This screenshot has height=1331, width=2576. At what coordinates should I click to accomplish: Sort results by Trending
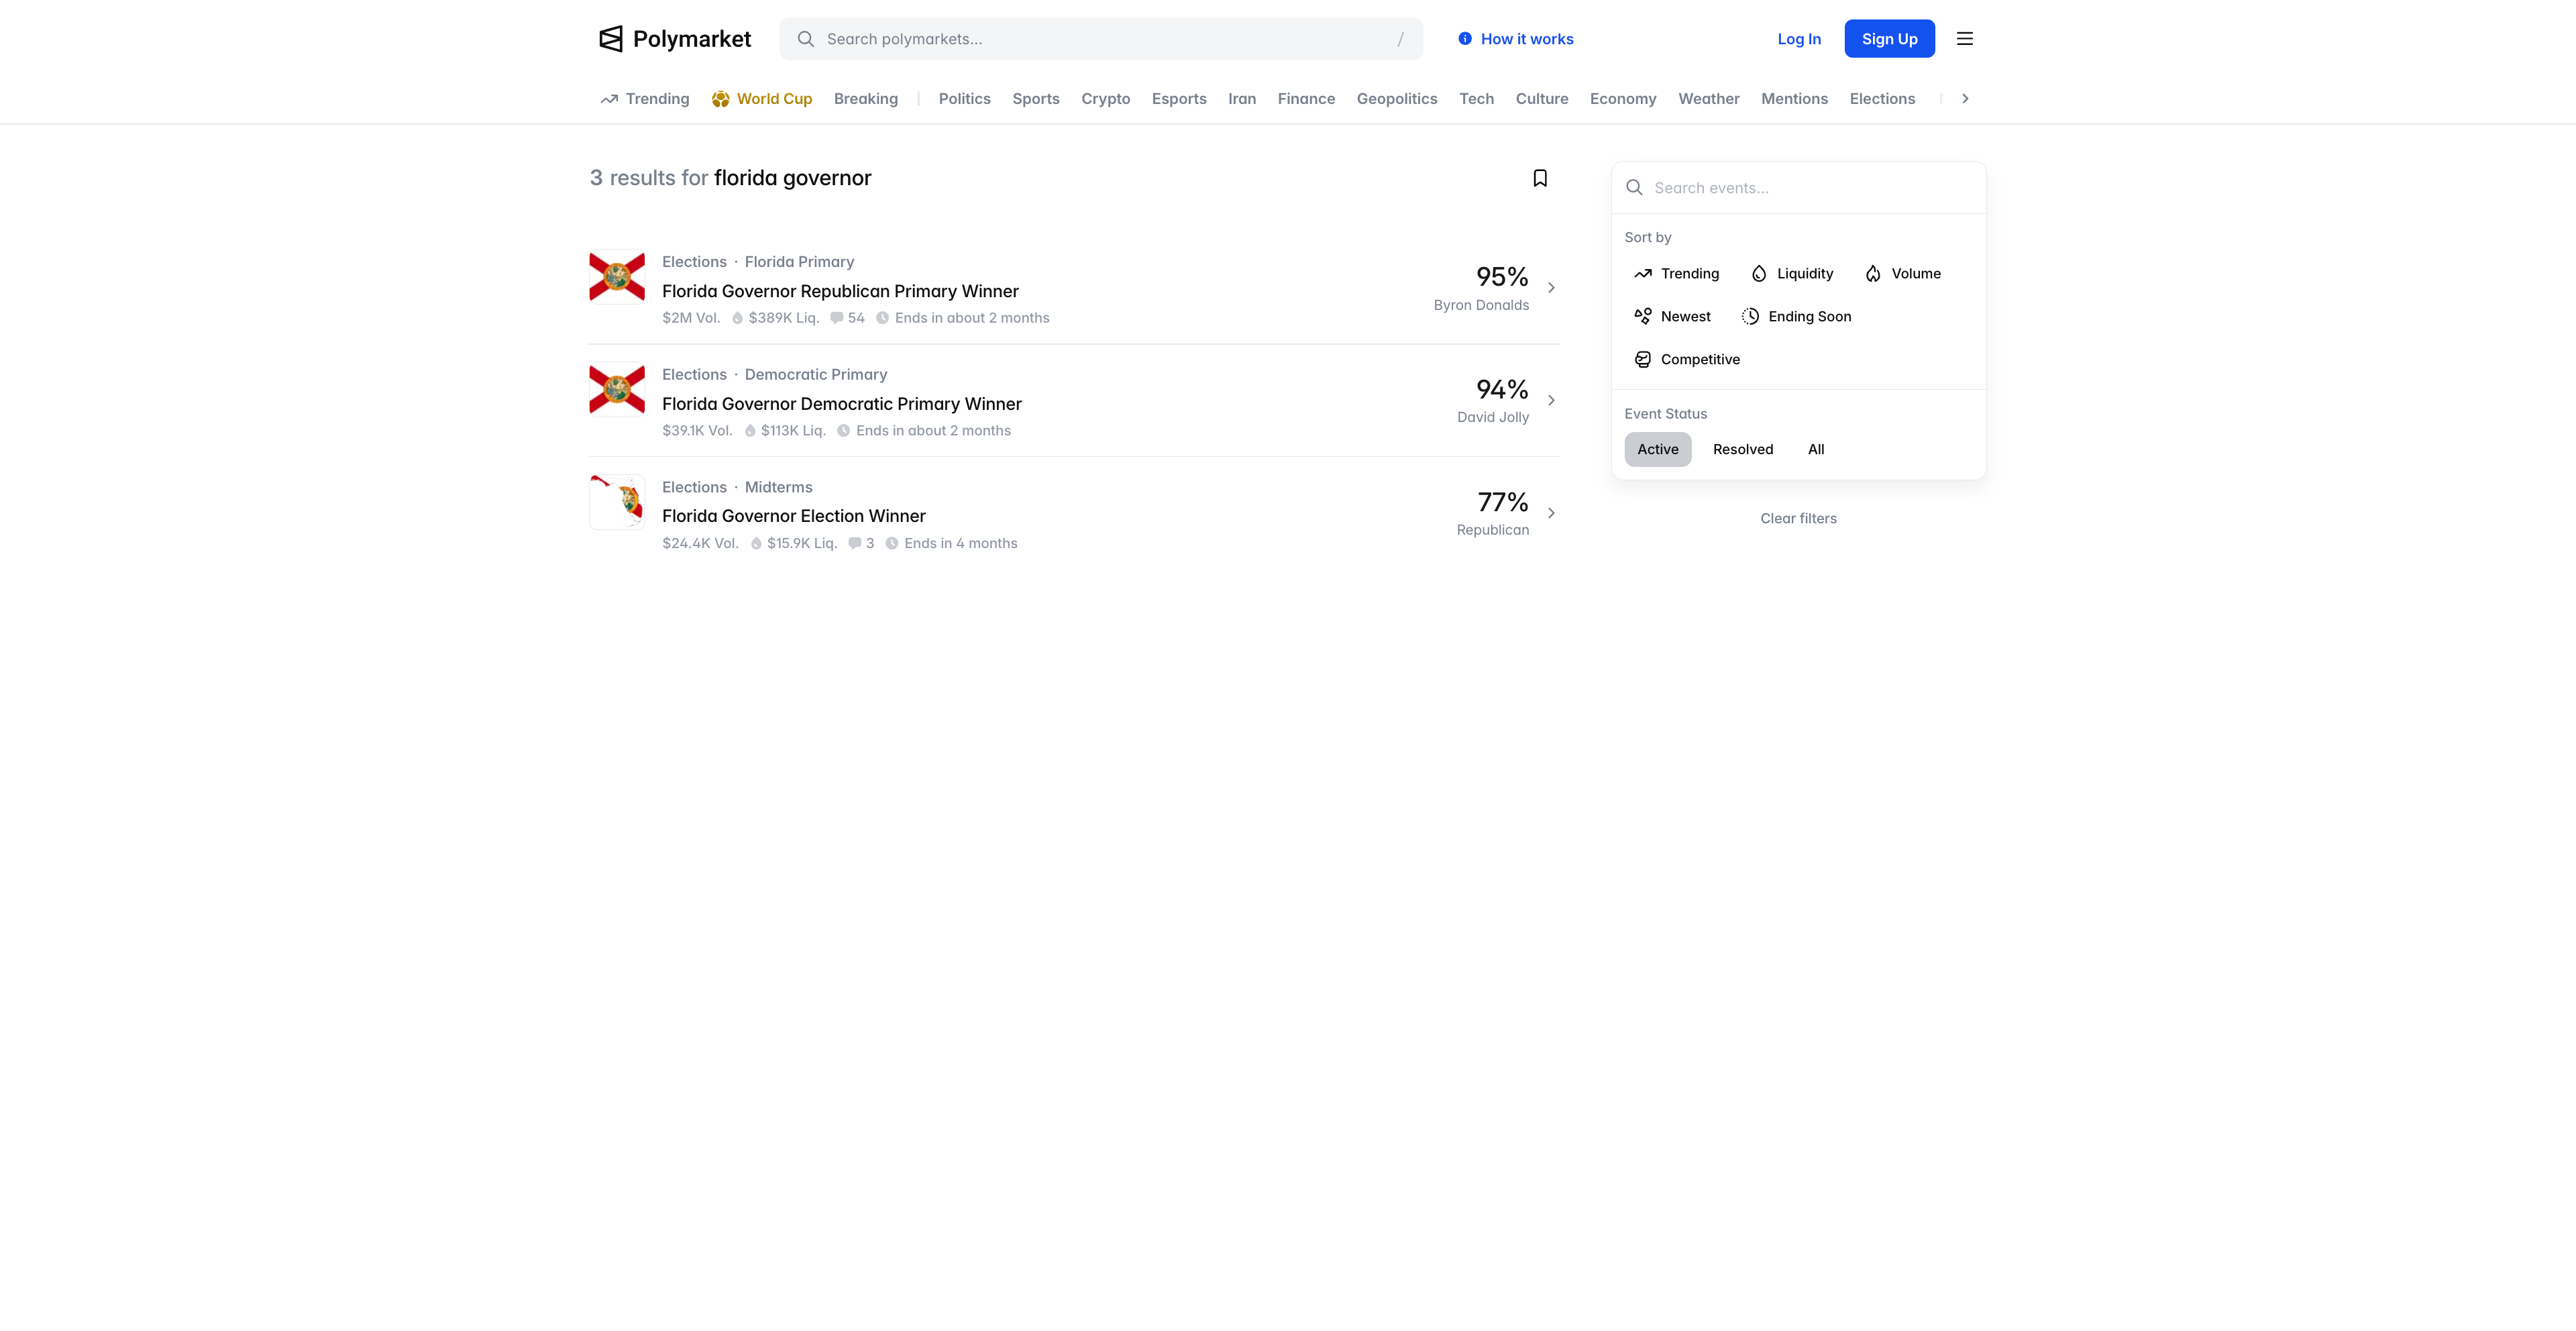pyautogui.click(x=1676, y=274)
